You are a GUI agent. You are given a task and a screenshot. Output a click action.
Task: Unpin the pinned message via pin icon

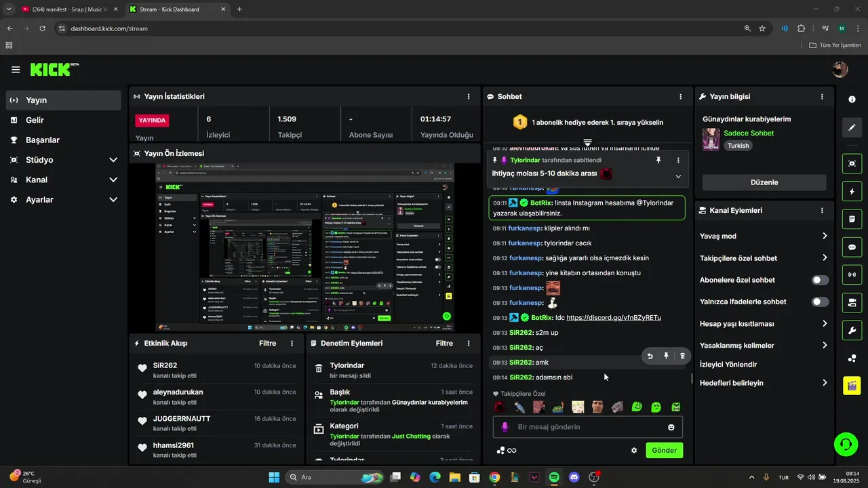coord(658,160)
